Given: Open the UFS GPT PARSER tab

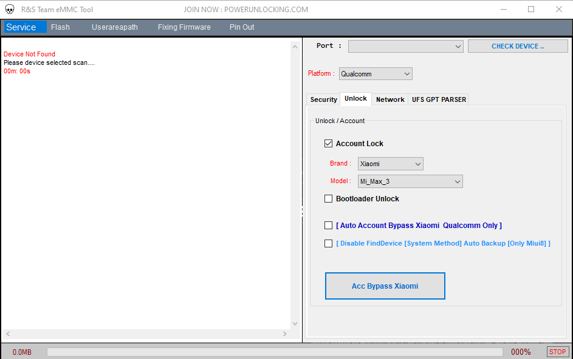Looking at the screenshot, I should [438, 99].
